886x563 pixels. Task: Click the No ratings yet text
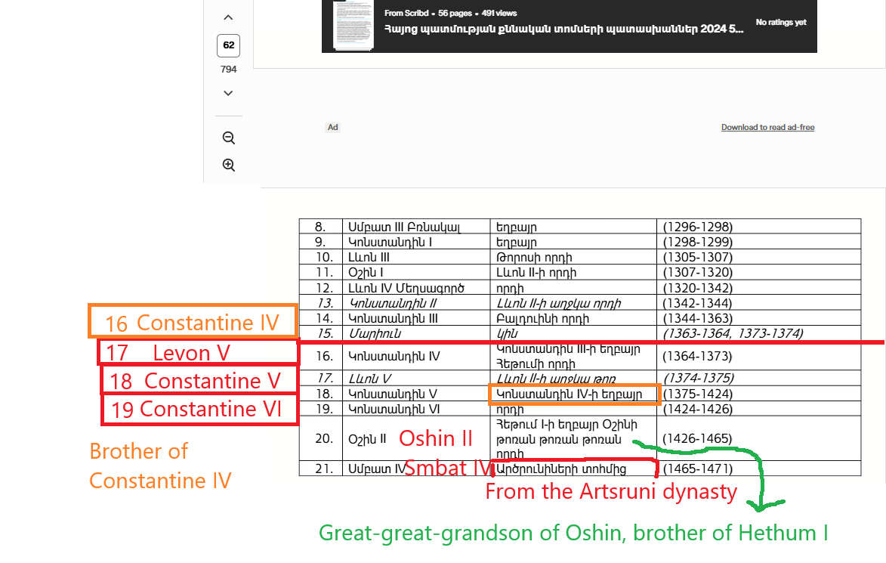pyautogui.click(x=781, y=22)
